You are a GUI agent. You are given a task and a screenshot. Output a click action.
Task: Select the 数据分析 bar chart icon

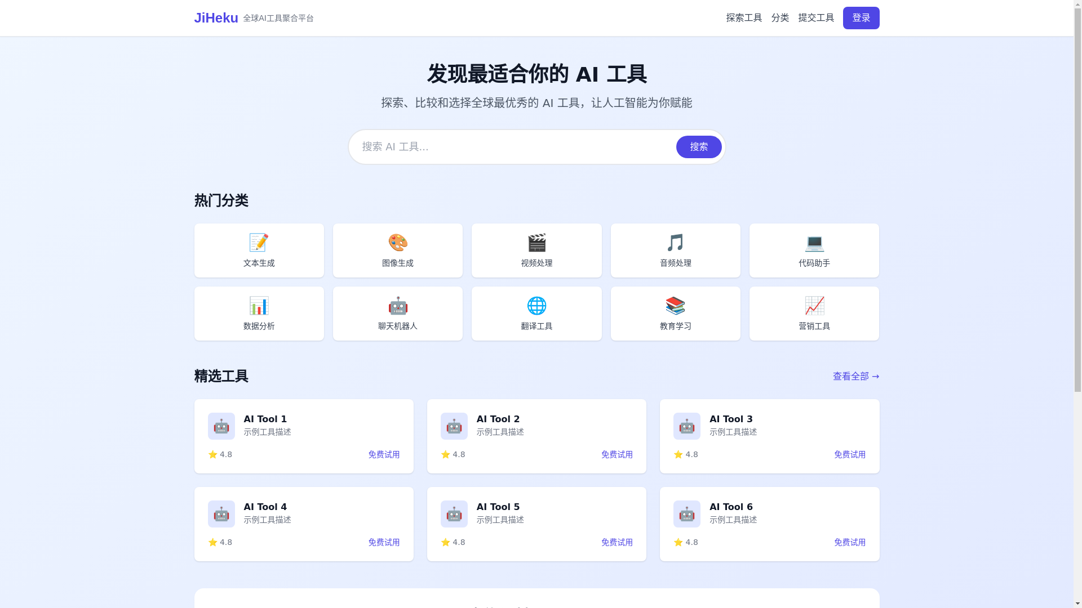[259, 306]
